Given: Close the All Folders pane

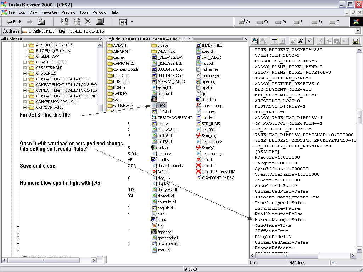Looking at the screenshot, I should click(x=101, y=39).
